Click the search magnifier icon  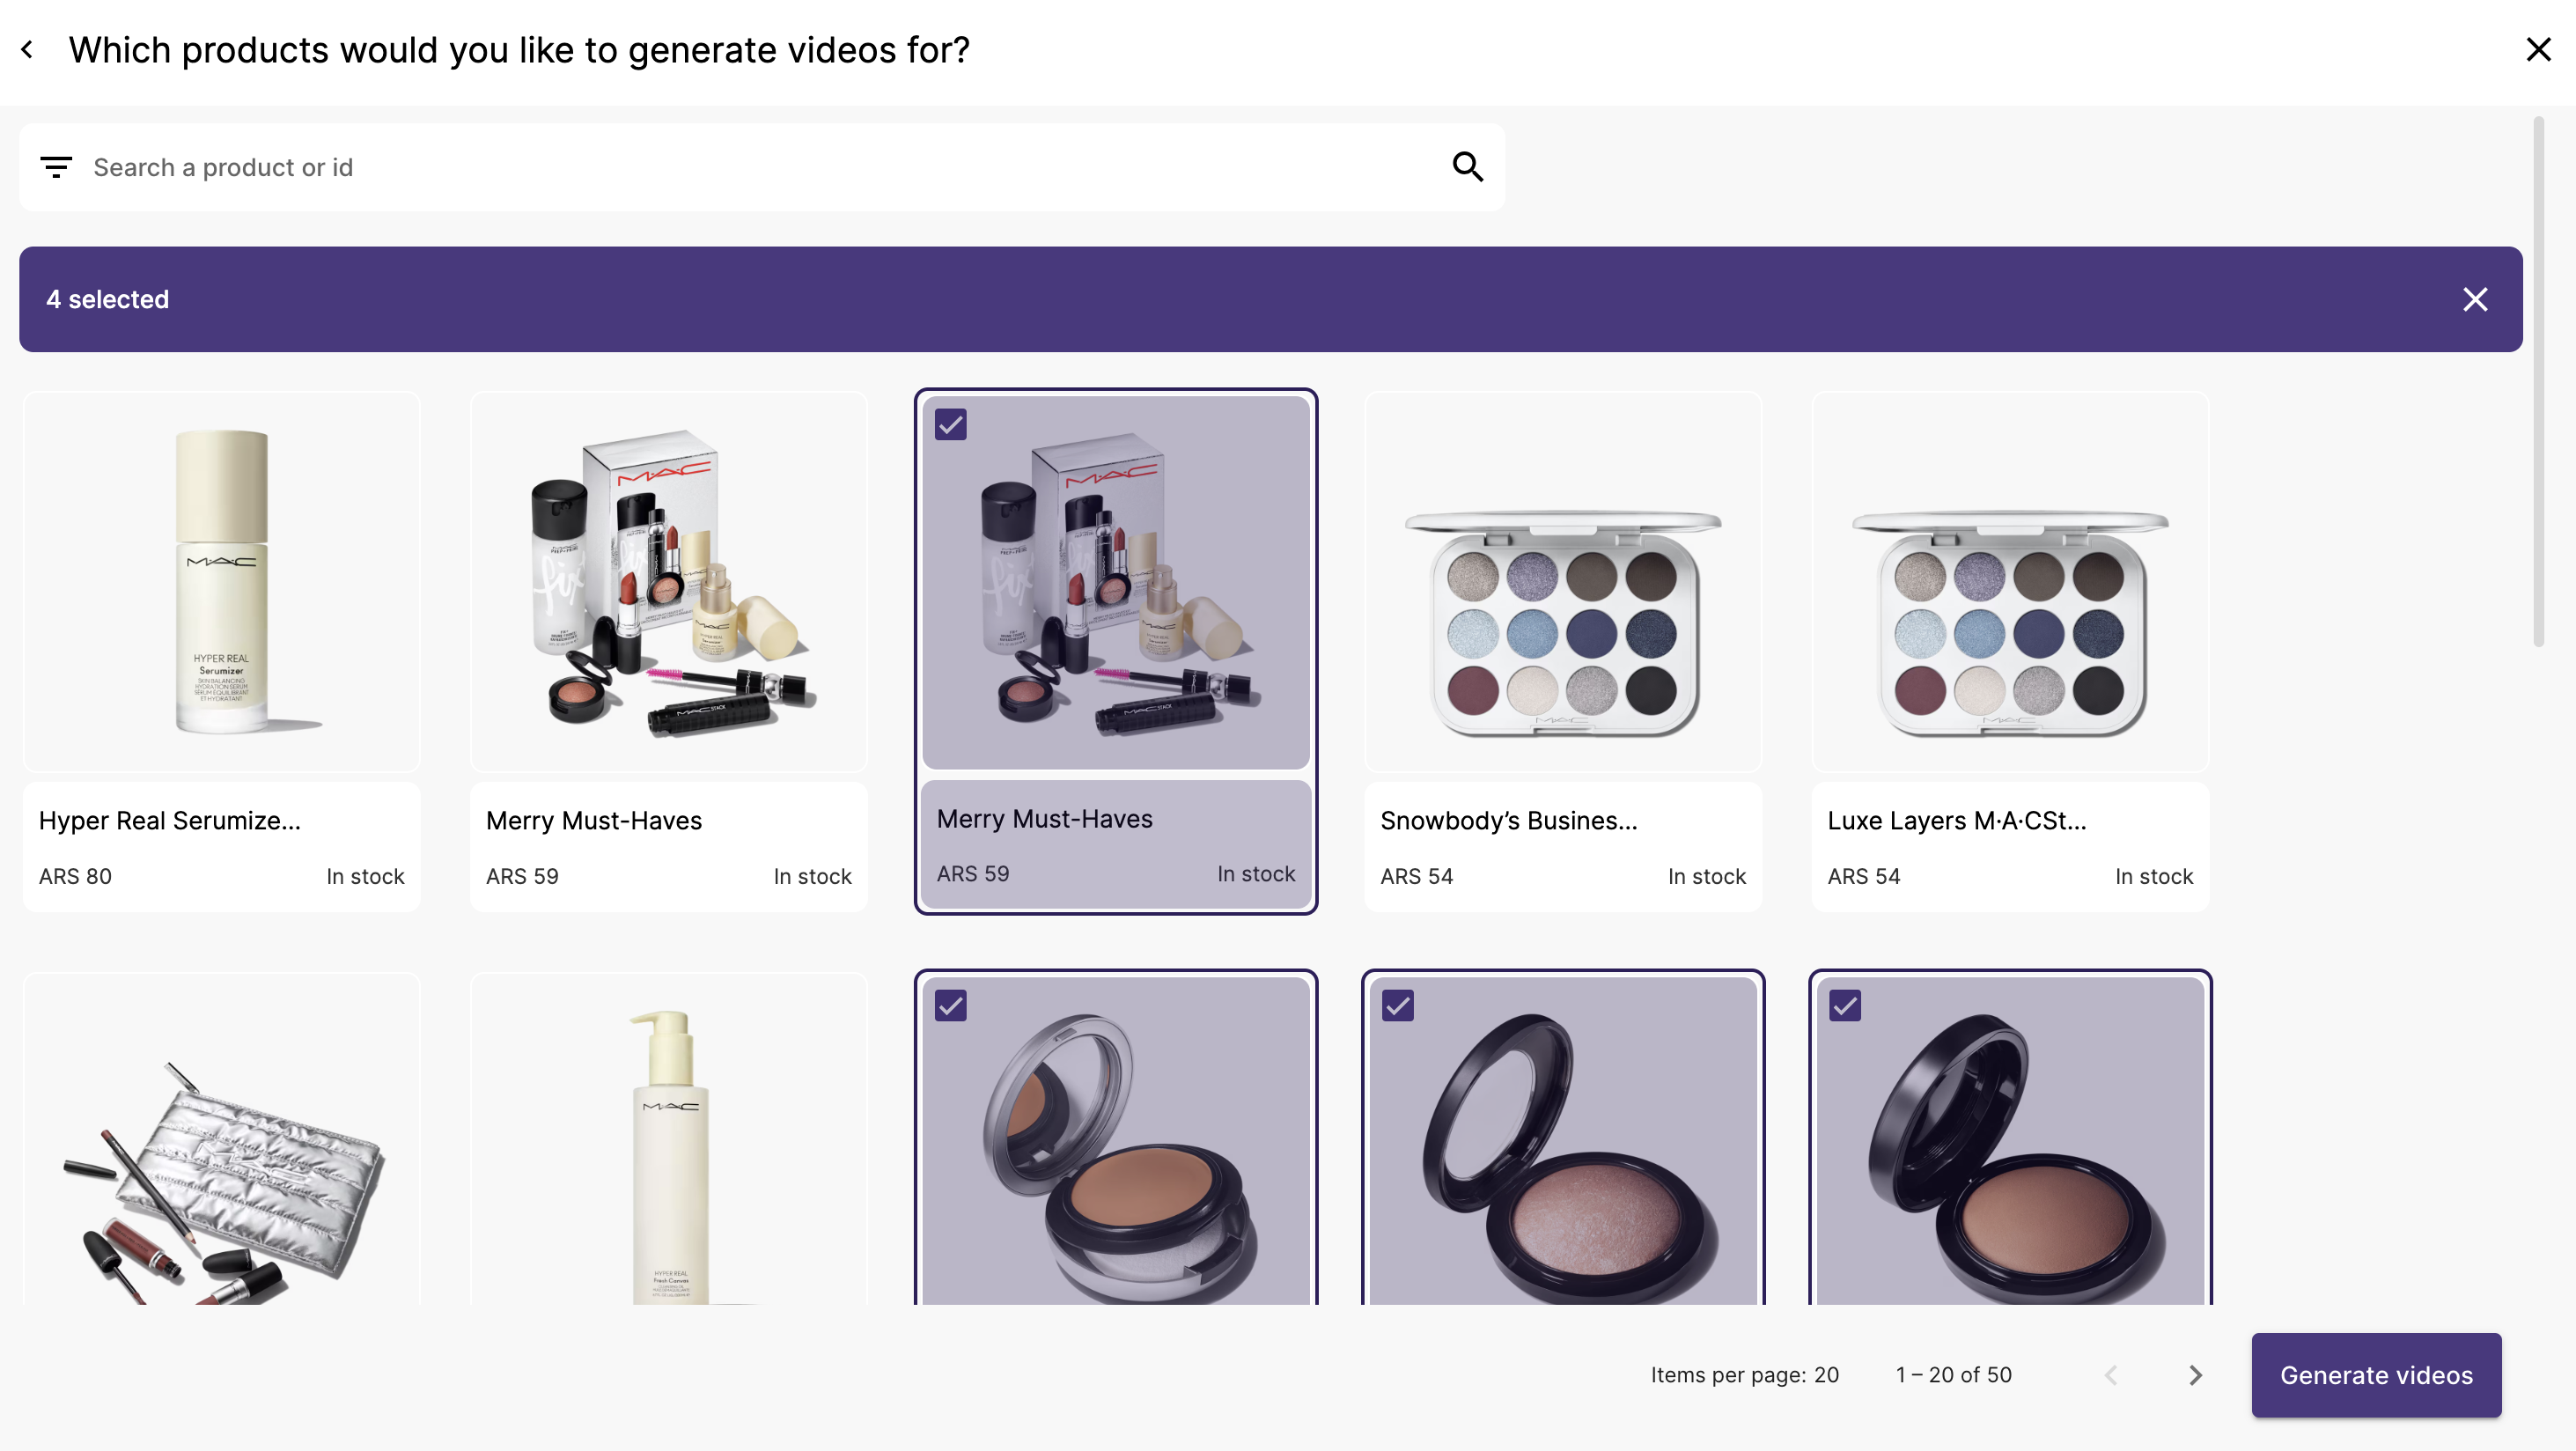[x=1467, y=166]
